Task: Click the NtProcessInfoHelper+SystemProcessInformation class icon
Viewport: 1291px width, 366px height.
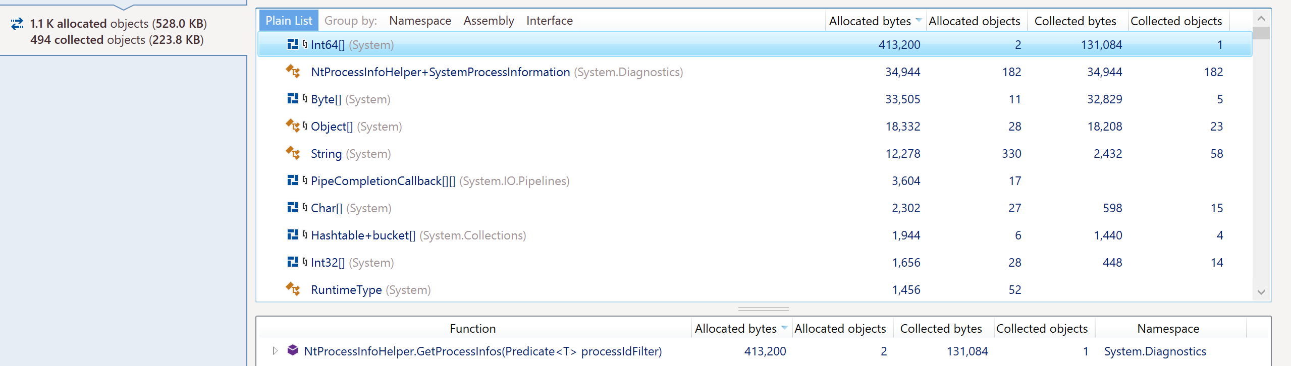Action: (293, 72)
